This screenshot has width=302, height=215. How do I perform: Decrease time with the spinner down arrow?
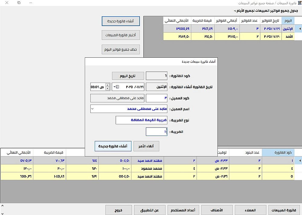[108, 88]
